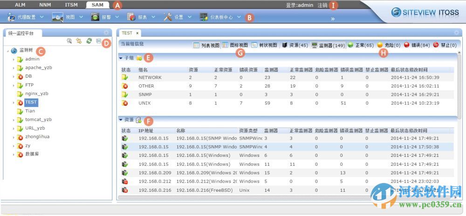The width and height of the screenshot is (466, 216).
Task: Select the 数据库 group in tree
Action: 32,154
